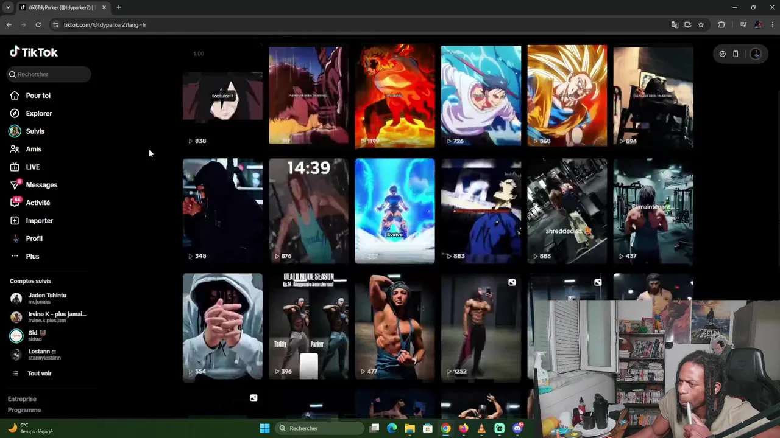Open Irvine K followed account
Image resolution: width=780 pixels, height=438 pixels.
pyautogui.click(x=49, y=317)
